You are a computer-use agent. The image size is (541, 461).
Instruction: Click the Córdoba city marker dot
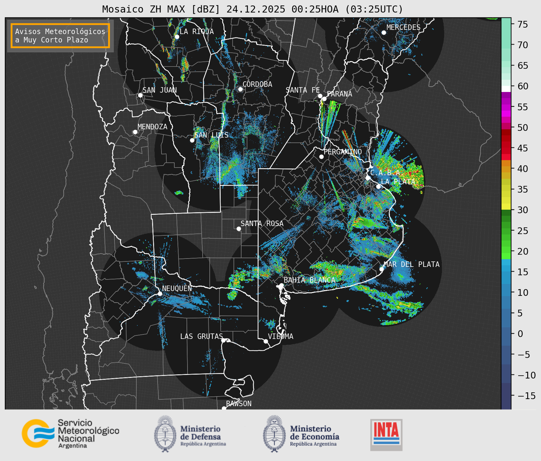(x=240, y=89)
